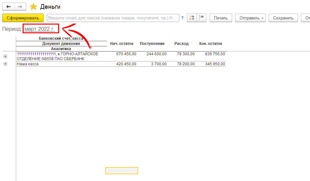The image size is (310, 181).
Task: Expand the Сбербанк bank account row
Action: [5, 56]
